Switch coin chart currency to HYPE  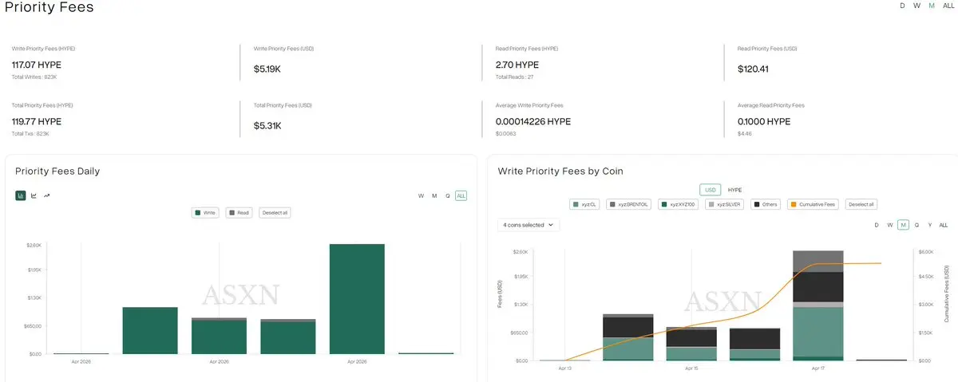pos(734,190)
